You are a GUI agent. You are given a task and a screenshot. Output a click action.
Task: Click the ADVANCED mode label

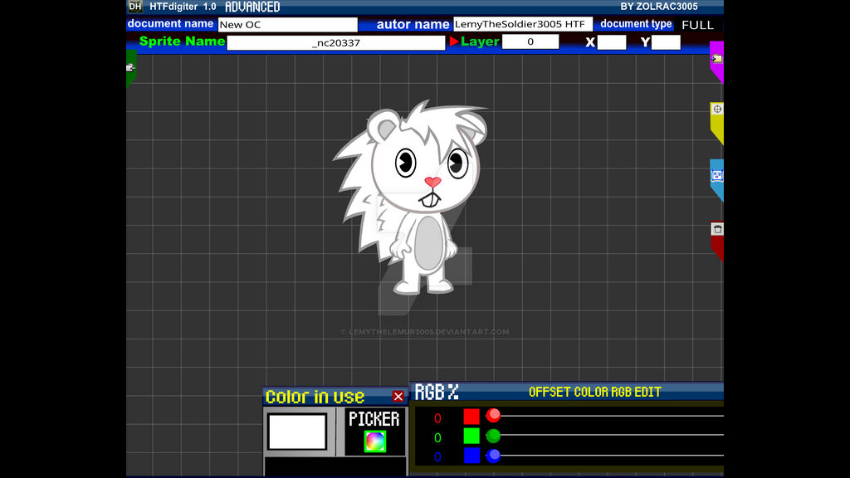(x=252, y=7)
